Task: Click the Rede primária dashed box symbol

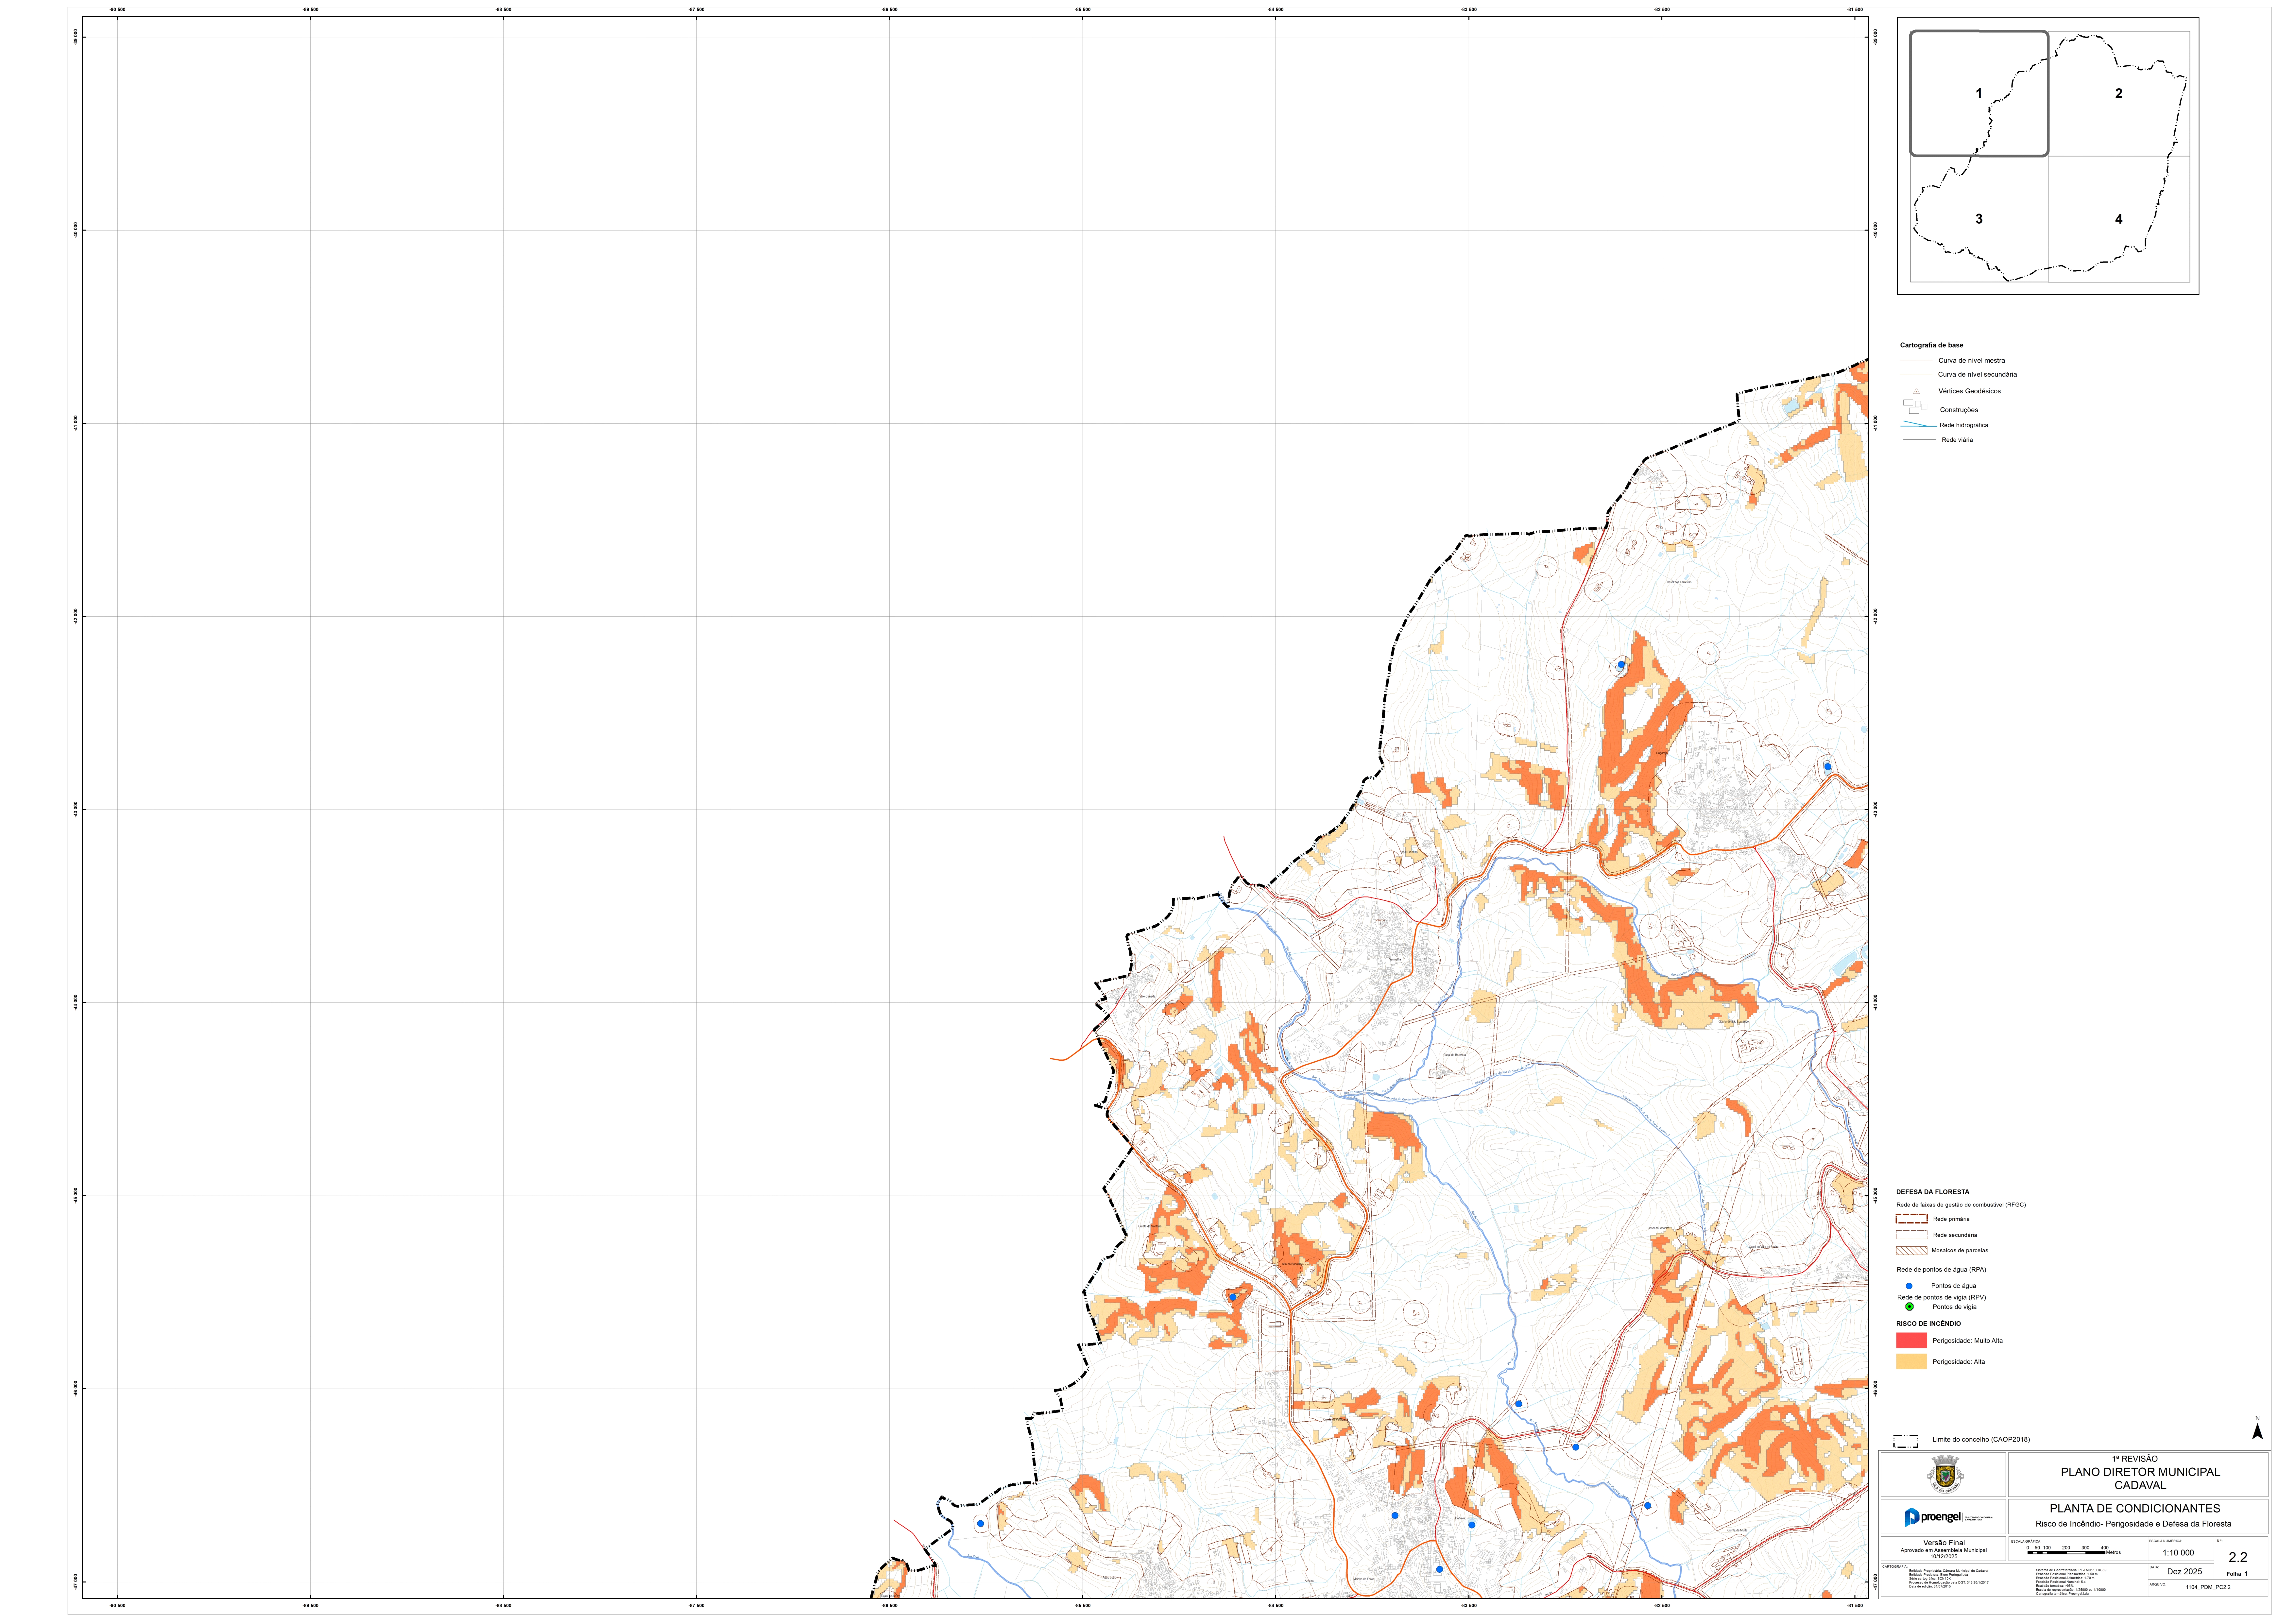Action: [1912, 1219]
